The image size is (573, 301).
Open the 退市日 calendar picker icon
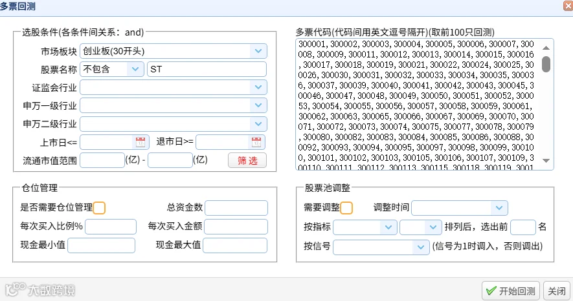(x=256, y=142)
